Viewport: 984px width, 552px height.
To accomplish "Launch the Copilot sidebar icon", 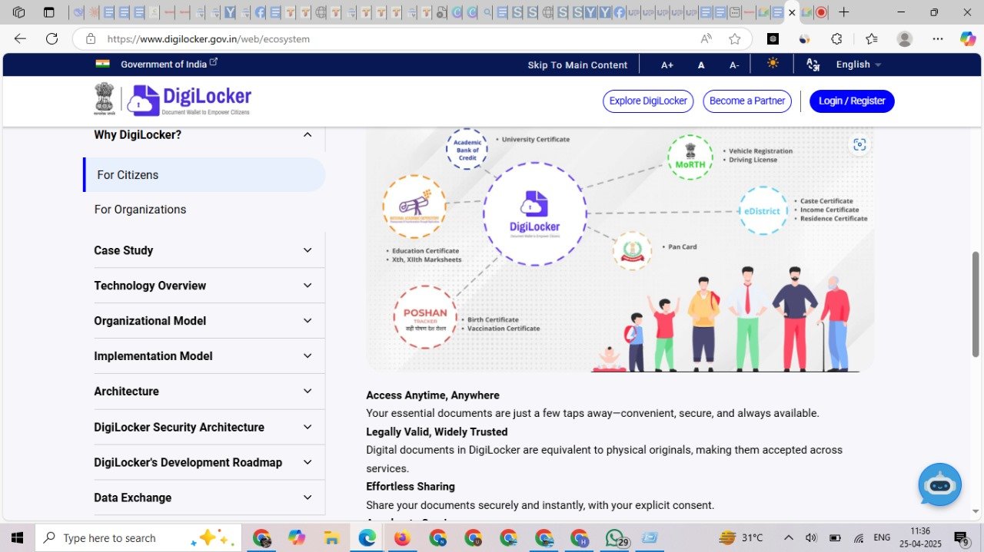I will (968, 38).
